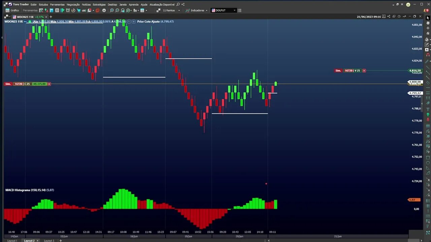Click the chart share icon beside date

click(389, 16)
